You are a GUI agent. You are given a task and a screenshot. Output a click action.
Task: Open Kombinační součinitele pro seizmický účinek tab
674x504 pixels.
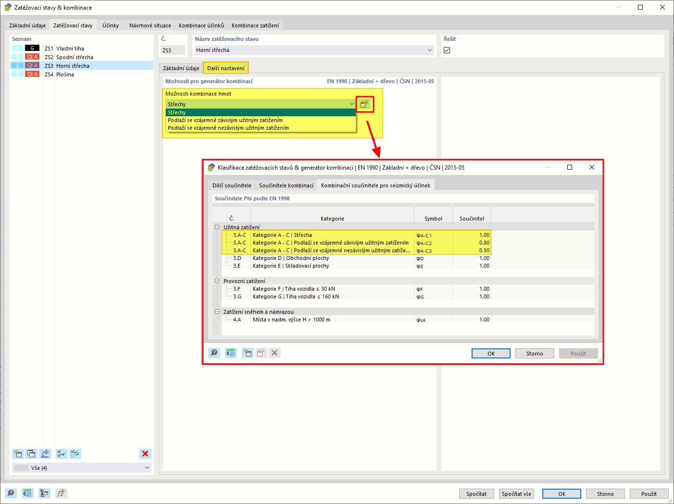tap(376, 185)
